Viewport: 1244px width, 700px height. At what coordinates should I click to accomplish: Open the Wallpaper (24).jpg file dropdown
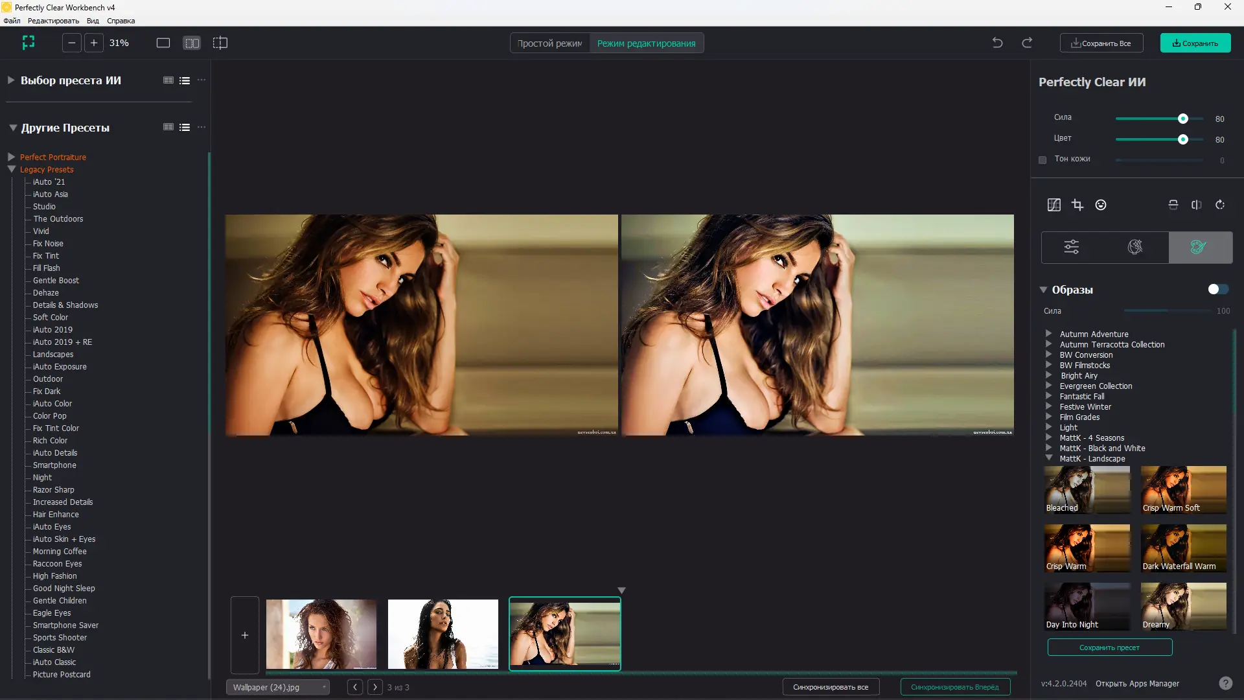click(277, 687)
